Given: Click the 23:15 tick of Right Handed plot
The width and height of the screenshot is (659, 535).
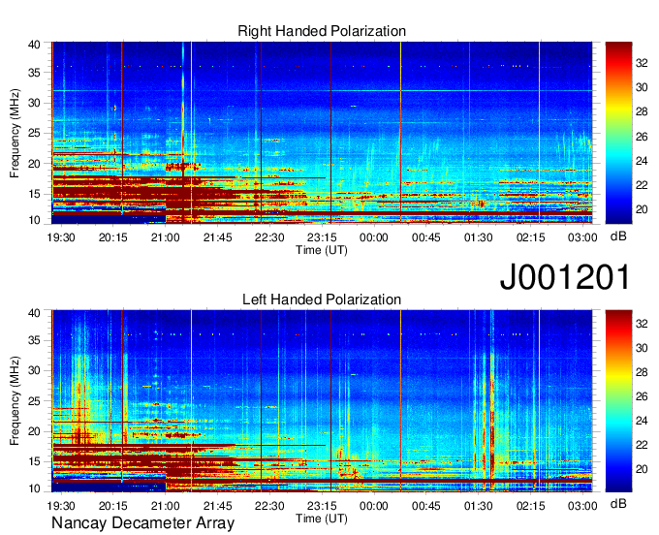Looking at the screenshot, I should tap(322, 237).
